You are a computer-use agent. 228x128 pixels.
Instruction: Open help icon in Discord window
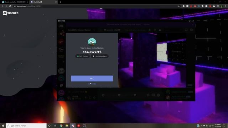[191, 30]
